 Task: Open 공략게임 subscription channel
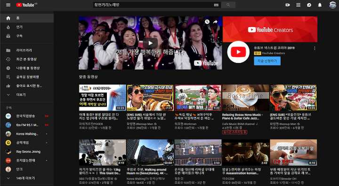tap(27, 143)
